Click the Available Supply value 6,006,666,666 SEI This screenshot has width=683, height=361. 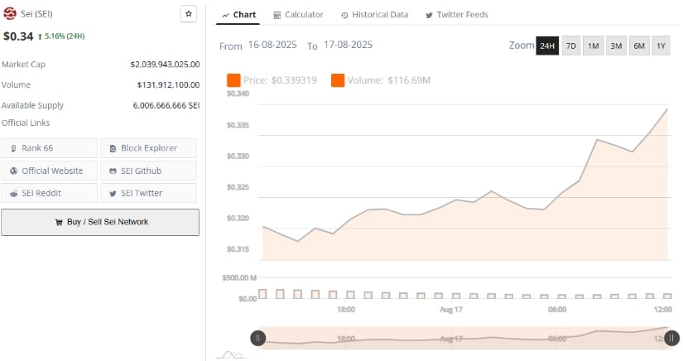166,105
